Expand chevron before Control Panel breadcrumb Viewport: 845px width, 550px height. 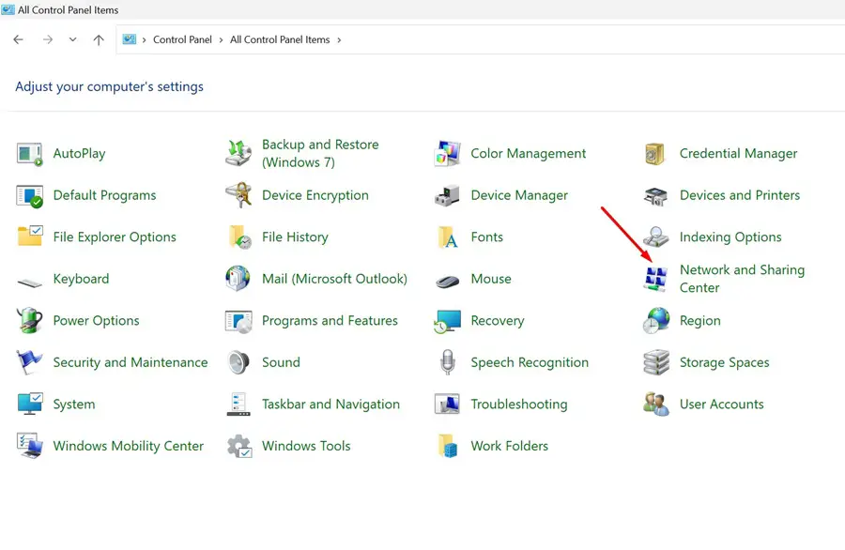pos(144,39)
